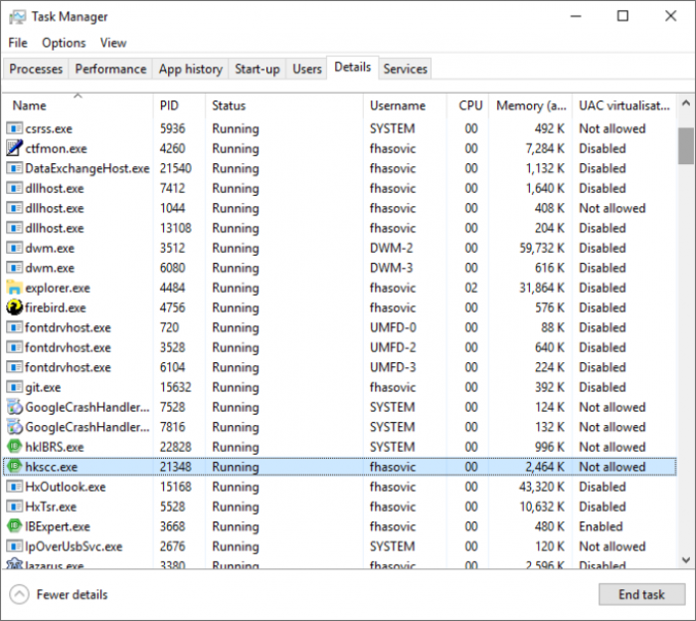Switch to the Performance tab
The height and width of the screenshot is (621, 696).
[110, 69]
